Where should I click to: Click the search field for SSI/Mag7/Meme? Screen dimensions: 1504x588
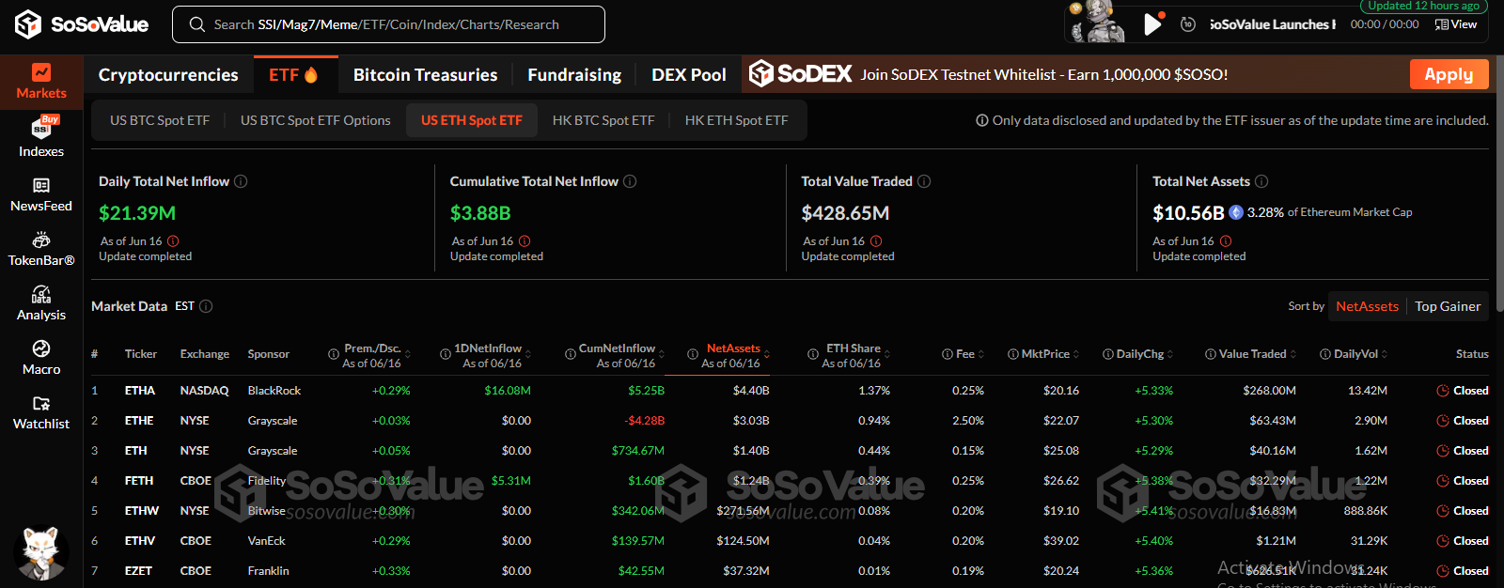tap(388, 24)
